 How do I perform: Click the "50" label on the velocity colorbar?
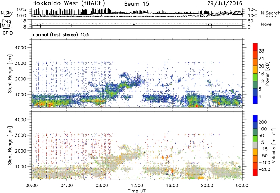pyautogui.click(x=261, y=136)
